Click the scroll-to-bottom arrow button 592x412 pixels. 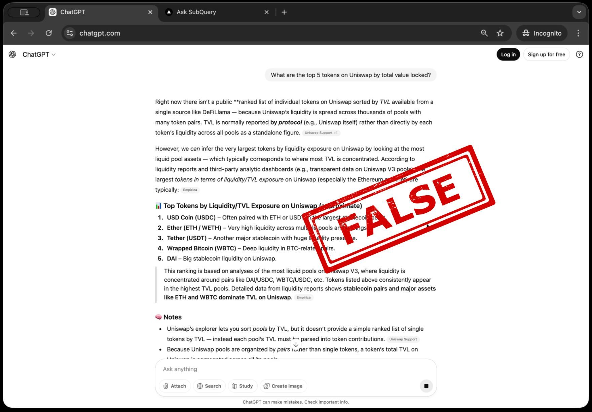[296, 344]
